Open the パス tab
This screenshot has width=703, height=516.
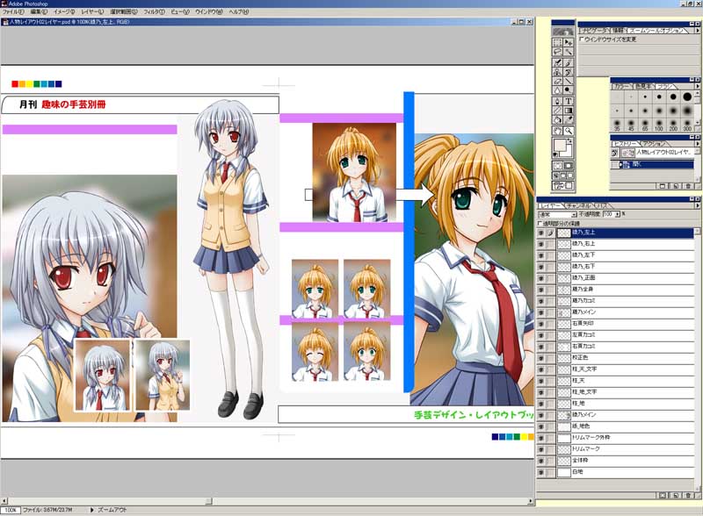[x=603, y=205]
